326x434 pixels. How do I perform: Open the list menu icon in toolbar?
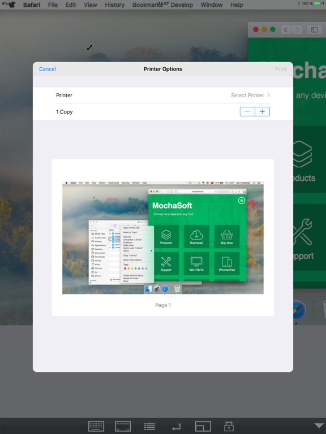[149, 427]
